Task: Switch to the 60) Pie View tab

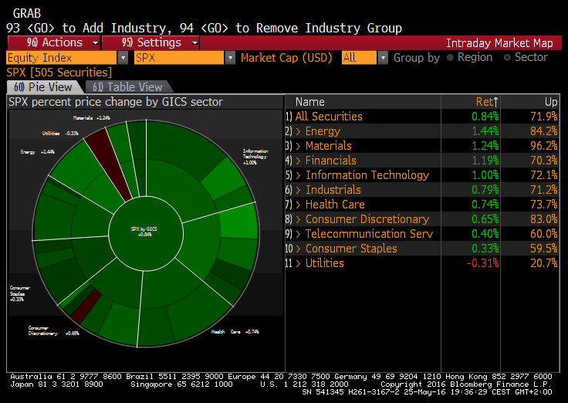Action: tap(42, 87)
